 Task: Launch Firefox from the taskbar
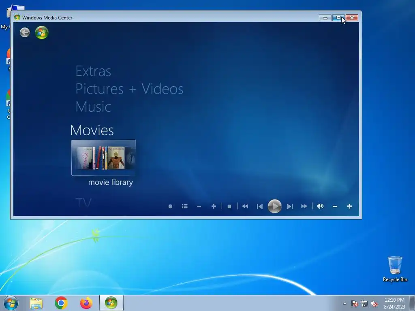[86, 303]
